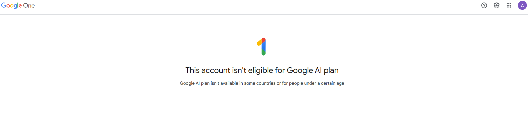
Task: Click the words certain age in subtext
Action: pos(333,83)
